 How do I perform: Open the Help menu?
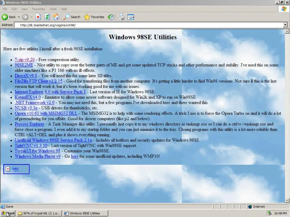(64, 9)
